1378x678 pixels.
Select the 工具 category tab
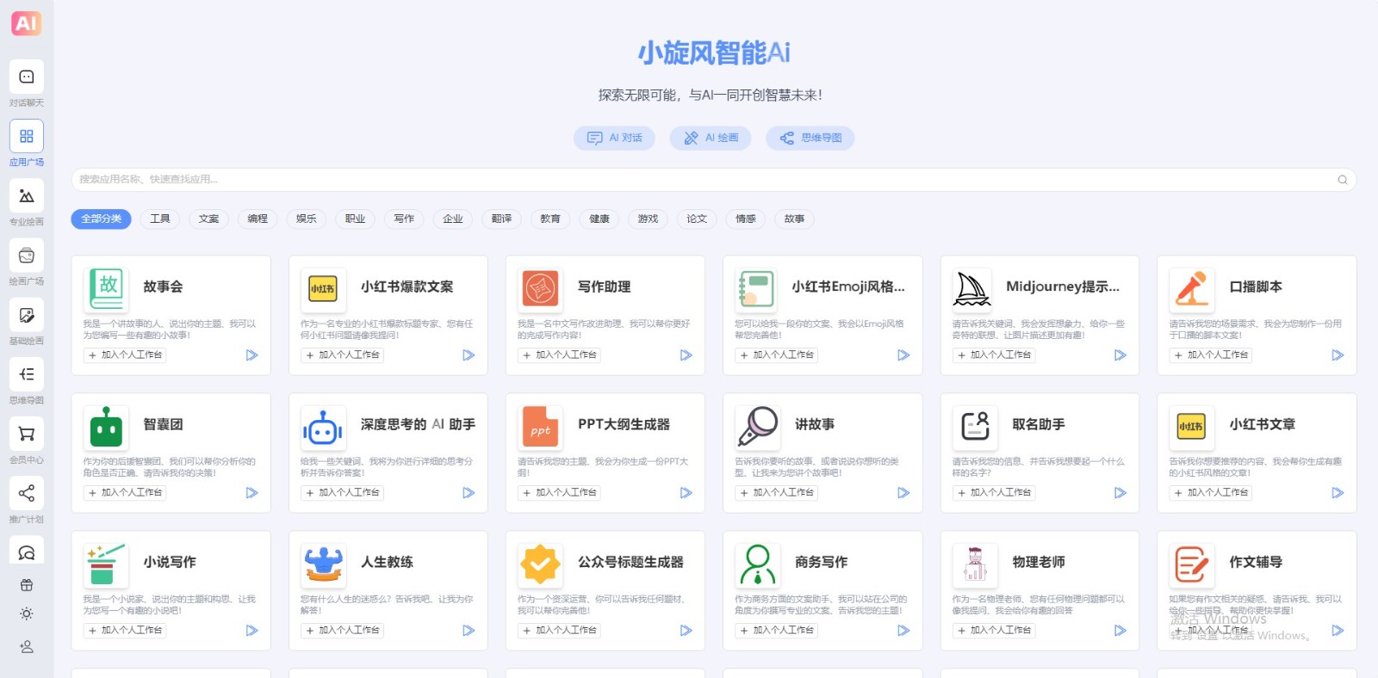tap(160, 219)
